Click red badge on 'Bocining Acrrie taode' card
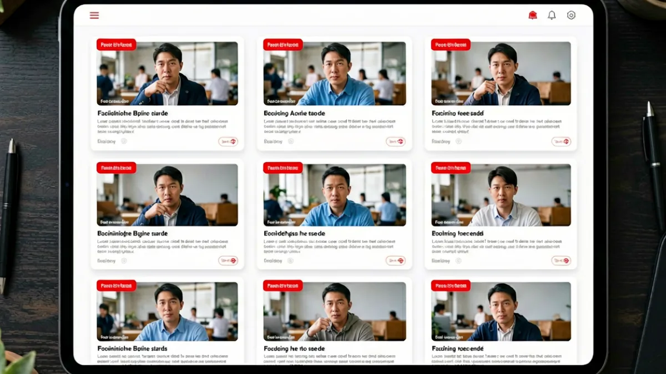This screenshot has width=666, height=374. [x=282, y=45]
